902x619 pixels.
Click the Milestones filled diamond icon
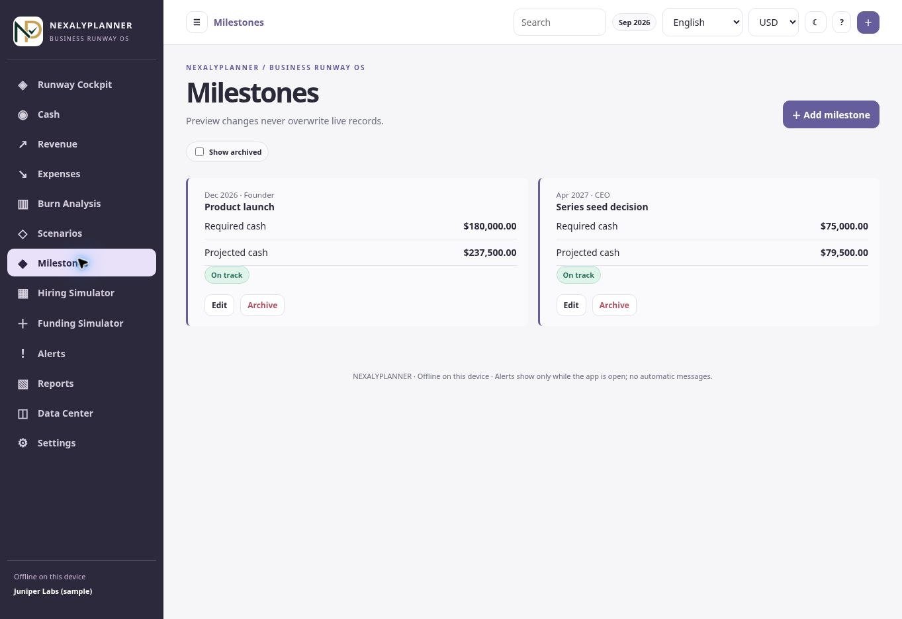pyautogui.click(x=23, y=263)
